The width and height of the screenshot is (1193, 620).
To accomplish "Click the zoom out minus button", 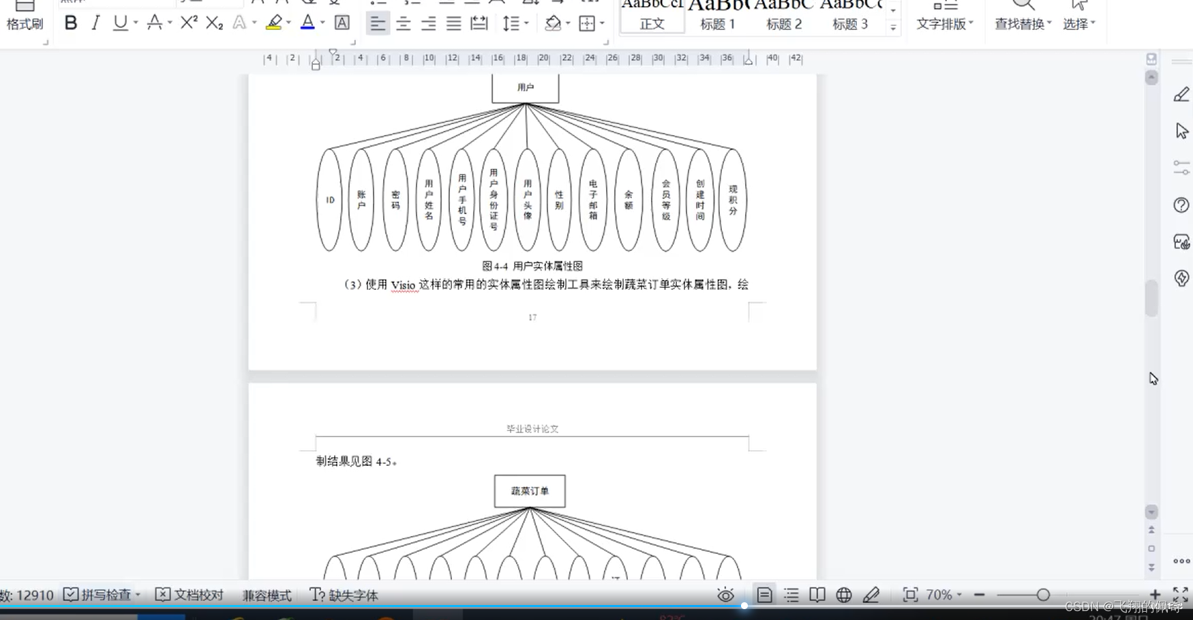I will click(980, 595).
